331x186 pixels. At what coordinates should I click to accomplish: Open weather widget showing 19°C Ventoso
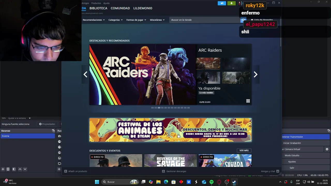[10, 182]
